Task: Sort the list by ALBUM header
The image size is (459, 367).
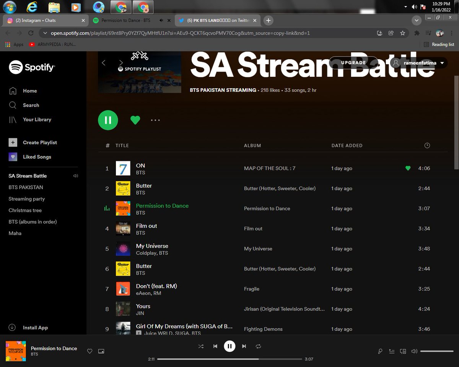Action: point(252,145)
